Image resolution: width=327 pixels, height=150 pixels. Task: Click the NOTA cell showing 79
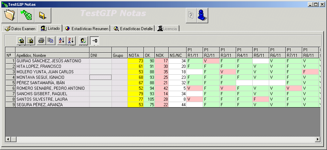coord(136,93)
